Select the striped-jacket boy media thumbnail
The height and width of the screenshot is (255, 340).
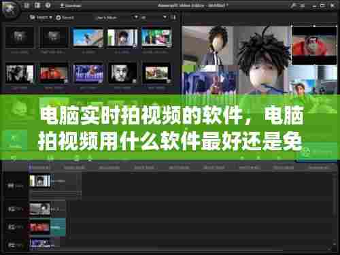coord(122,37)
